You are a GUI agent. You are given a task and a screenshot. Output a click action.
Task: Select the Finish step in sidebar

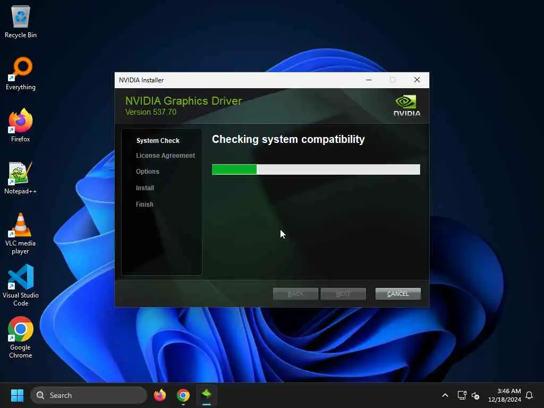tap(144, 205)
